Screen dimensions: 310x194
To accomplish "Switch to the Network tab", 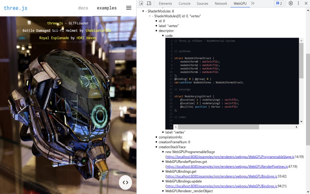I will point(221,3).
